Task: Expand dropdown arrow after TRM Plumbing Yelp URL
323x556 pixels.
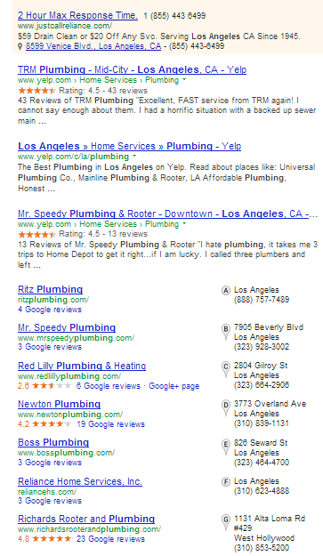Action: click(184, 80)
